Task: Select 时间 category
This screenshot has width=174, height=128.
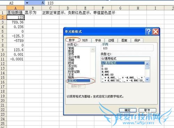Action: 71,63
